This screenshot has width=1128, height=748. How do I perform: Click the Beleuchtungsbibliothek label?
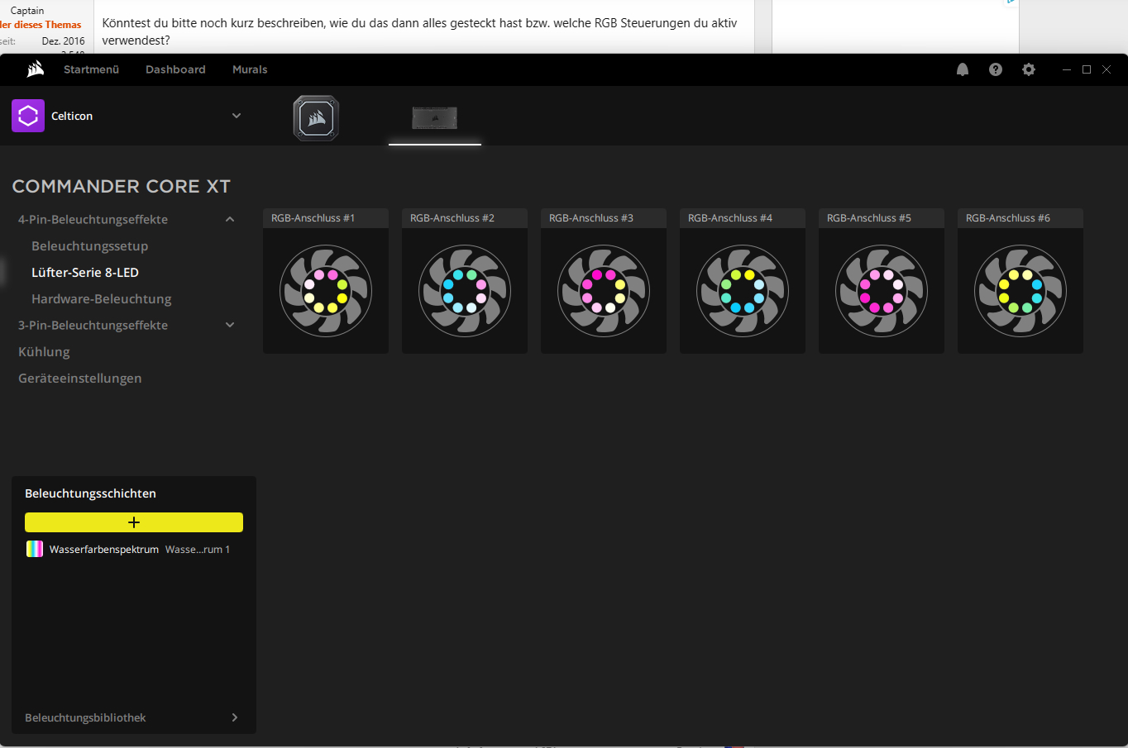85,717
